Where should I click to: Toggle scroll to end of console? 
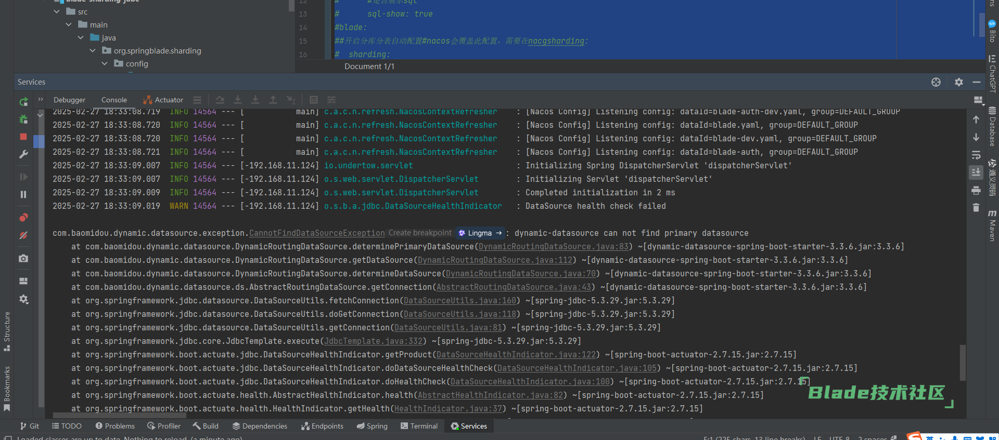tap(976, 172)
